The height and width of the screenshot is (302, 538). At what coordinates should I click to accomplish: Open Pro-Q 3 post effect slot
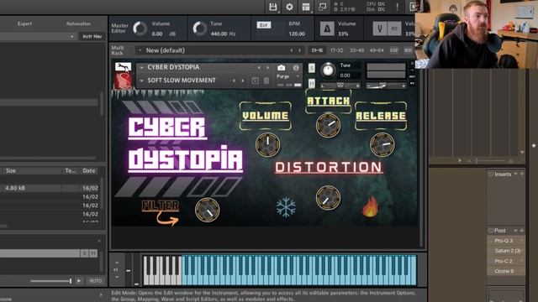(x=505, y=241)
